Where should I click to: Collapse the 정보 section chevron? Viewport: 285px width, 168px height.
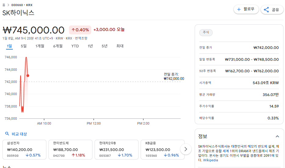pos(277,136)
